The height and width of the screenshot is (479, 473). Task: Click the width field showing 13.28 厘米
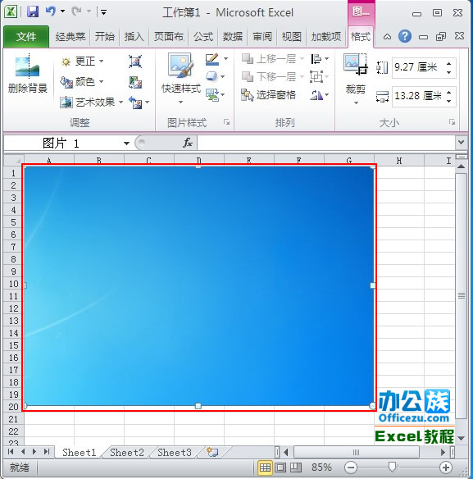click(x=418, y=96)
